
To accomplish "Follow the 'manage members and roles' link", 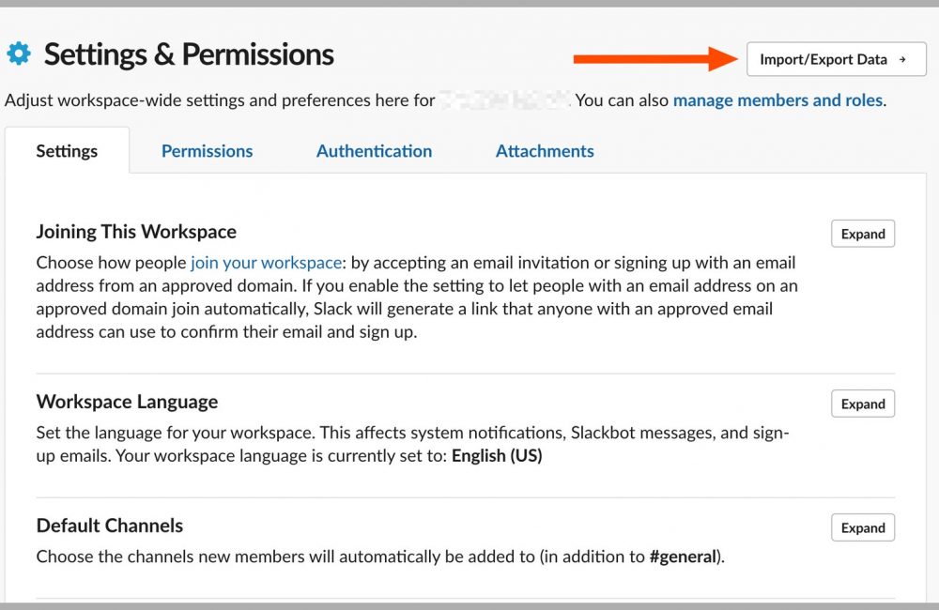I will [x=777, y=99].
